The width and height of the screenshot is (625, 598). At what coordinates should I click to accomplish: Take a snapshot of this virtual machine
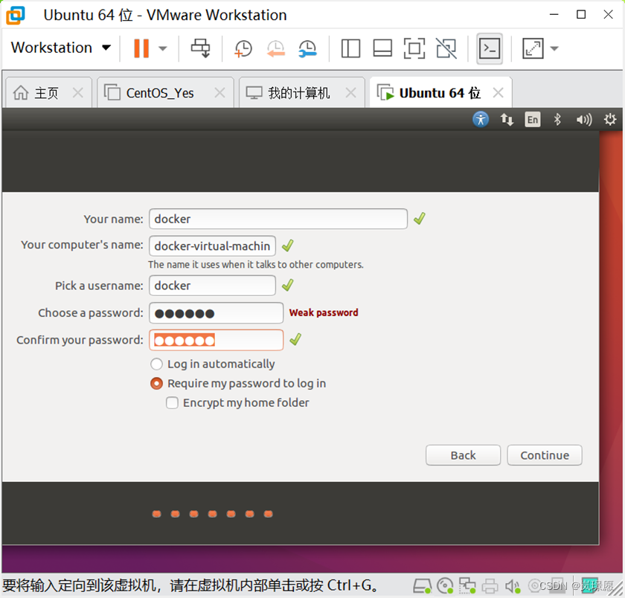click(243, 48)
